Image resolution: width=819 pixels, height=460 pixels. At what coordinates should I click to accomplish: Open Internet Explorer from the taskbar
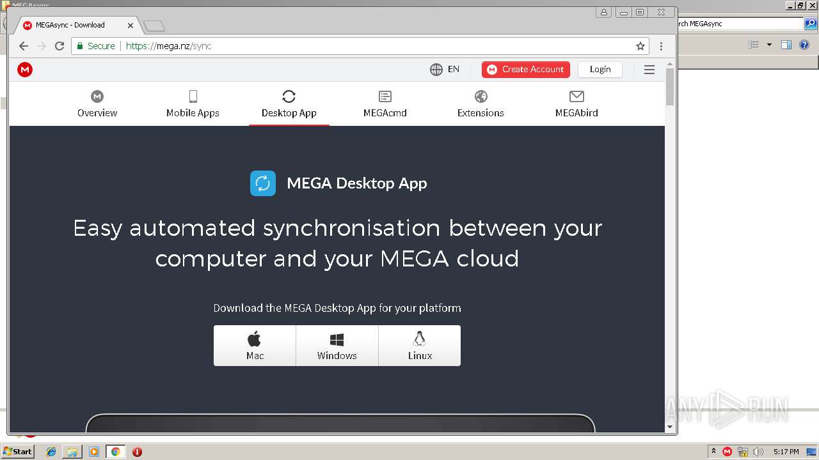(51, 452)
